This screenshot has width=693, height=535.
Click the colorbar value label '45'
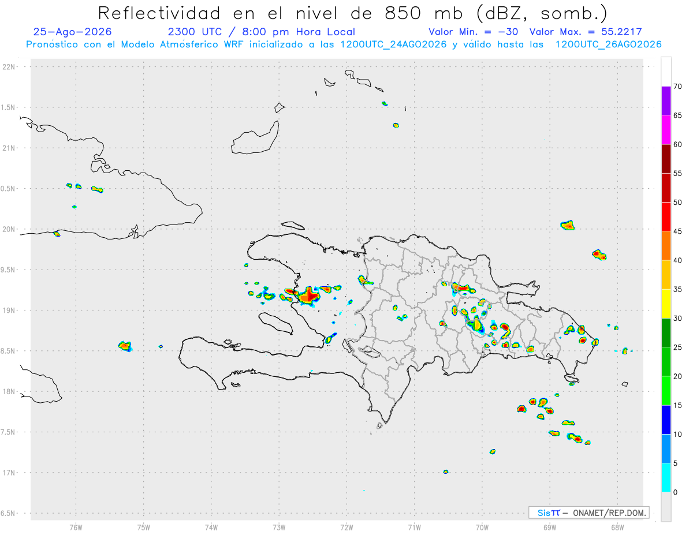(677, 231)
